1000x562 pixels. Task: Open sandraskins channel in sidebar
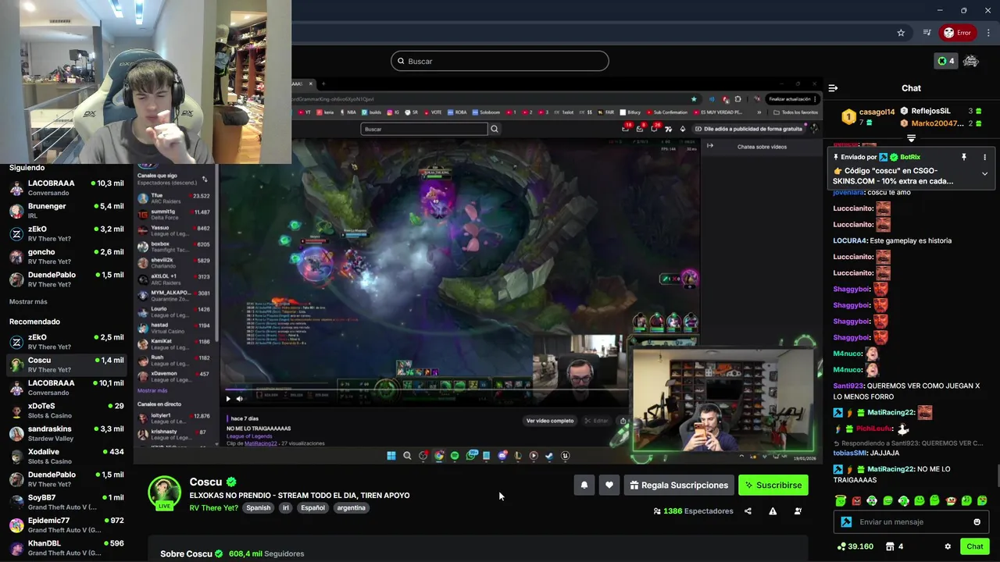point(66,433)
